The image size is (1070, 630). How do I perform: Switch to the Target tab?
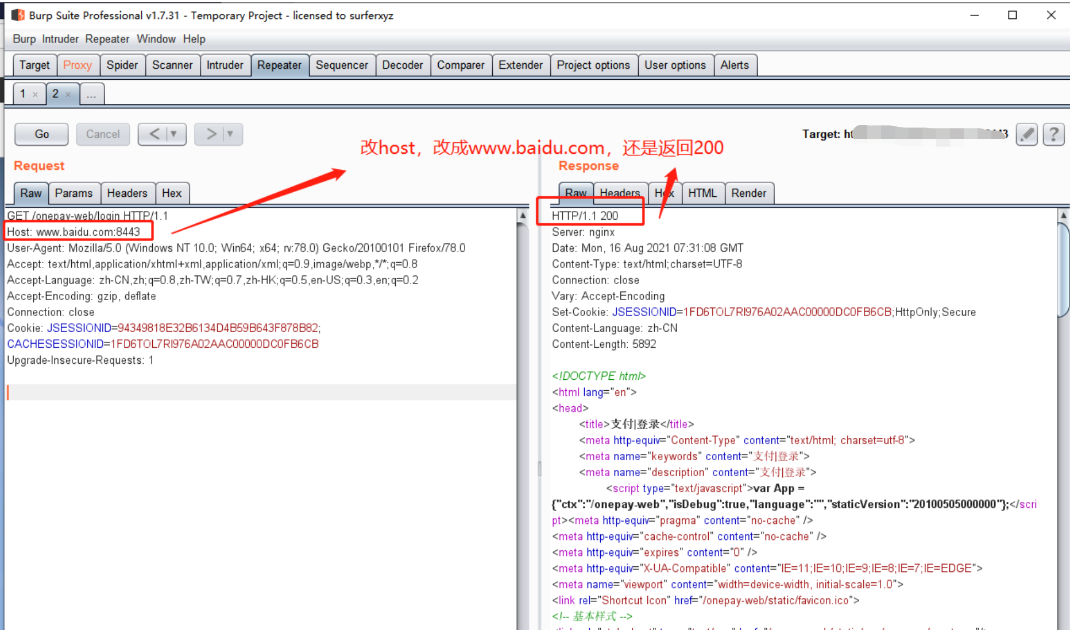34,65
